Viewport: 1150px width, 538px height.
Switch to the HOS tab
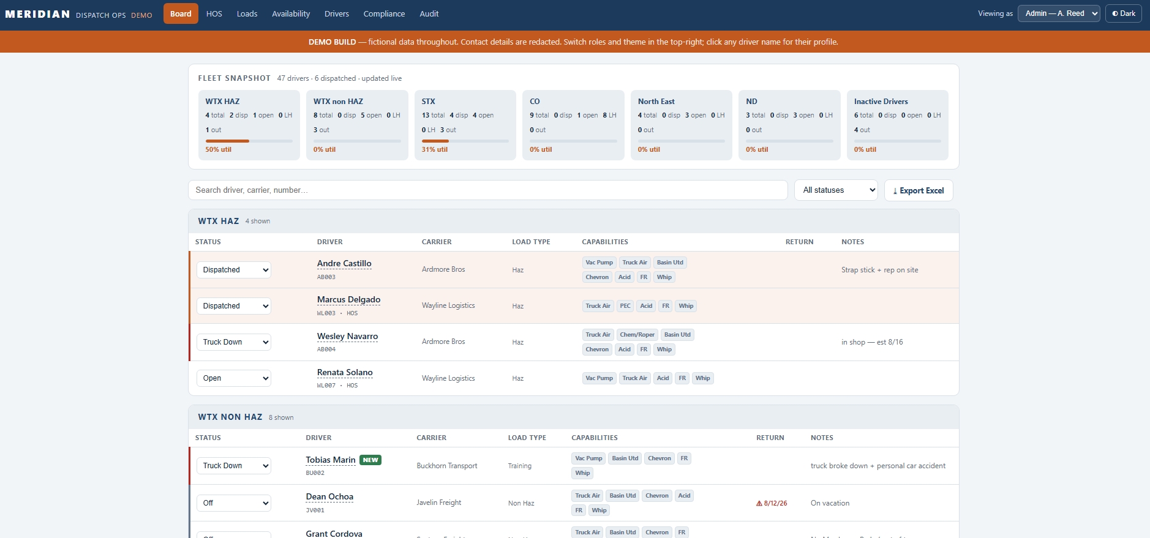[214, 13]
